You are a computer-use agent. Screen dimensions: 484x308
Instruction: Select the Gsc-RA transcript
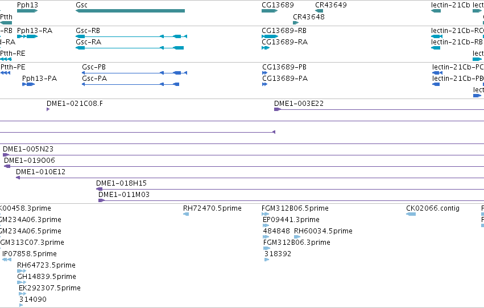coord(130,48)
